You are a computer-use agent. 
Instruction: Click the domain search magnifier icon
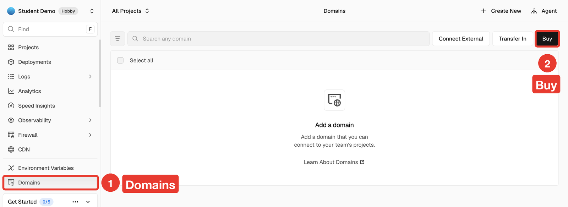click(x=135, y=39)
